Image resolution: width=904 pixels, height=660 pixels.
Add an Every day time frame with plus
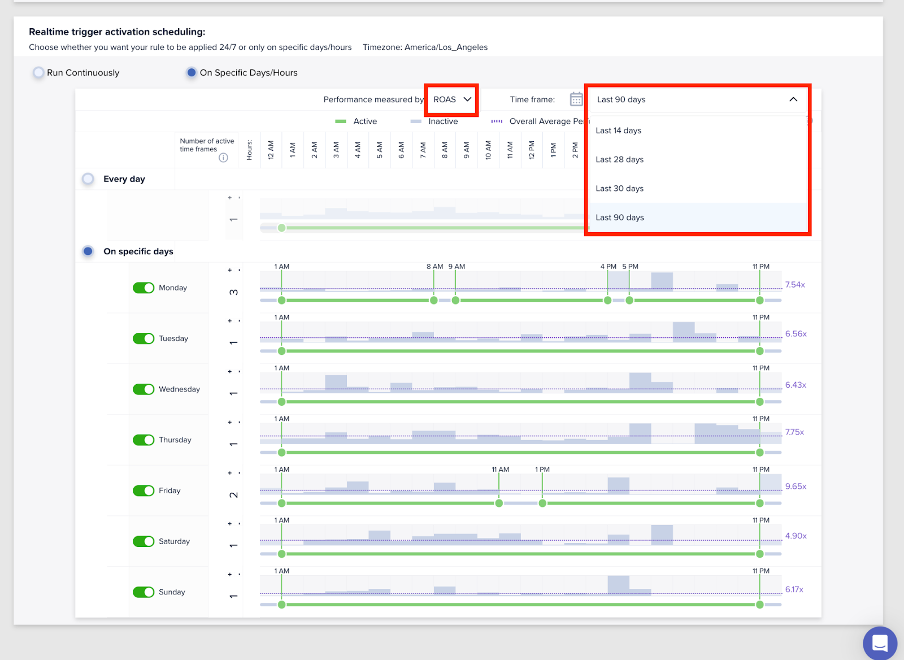point(230,198)
